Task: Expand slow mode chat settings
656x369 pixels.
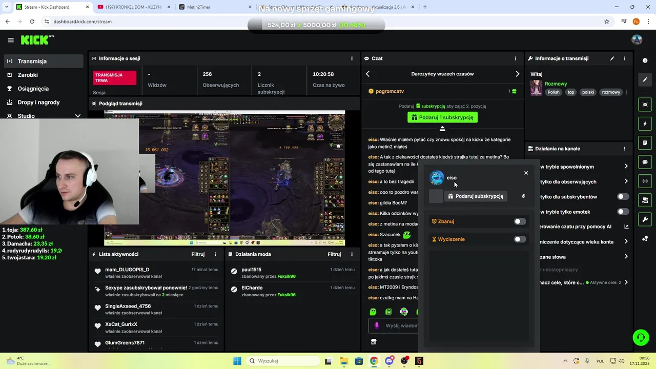Action: click(x=626, y=167)
